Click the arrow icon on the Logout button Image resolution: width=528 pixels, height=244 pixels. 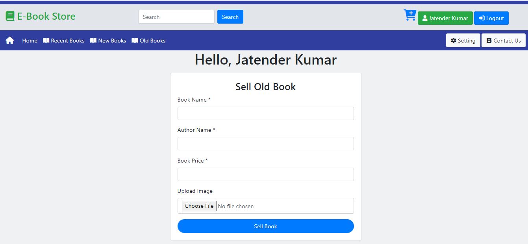click(x=481, y=18)
